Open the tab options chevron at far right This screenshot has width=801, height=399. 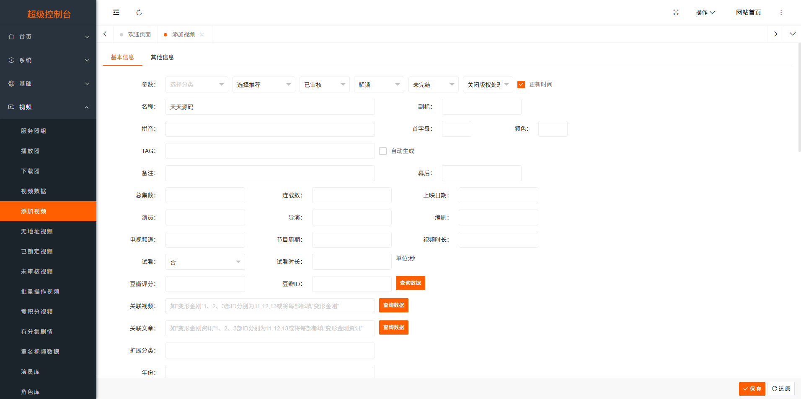coord(792,34)
